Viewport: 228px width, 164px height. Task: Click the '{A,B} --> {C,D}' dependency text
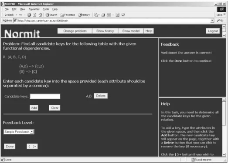coord(31,66)
